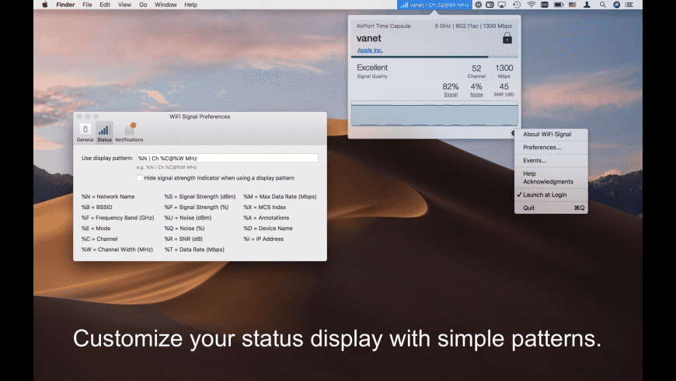This screenshot has height=381, width=676.
Task: Click the gear icon in WiFi Signal popup
Action: pyautogui.click(x=513, y=133)
